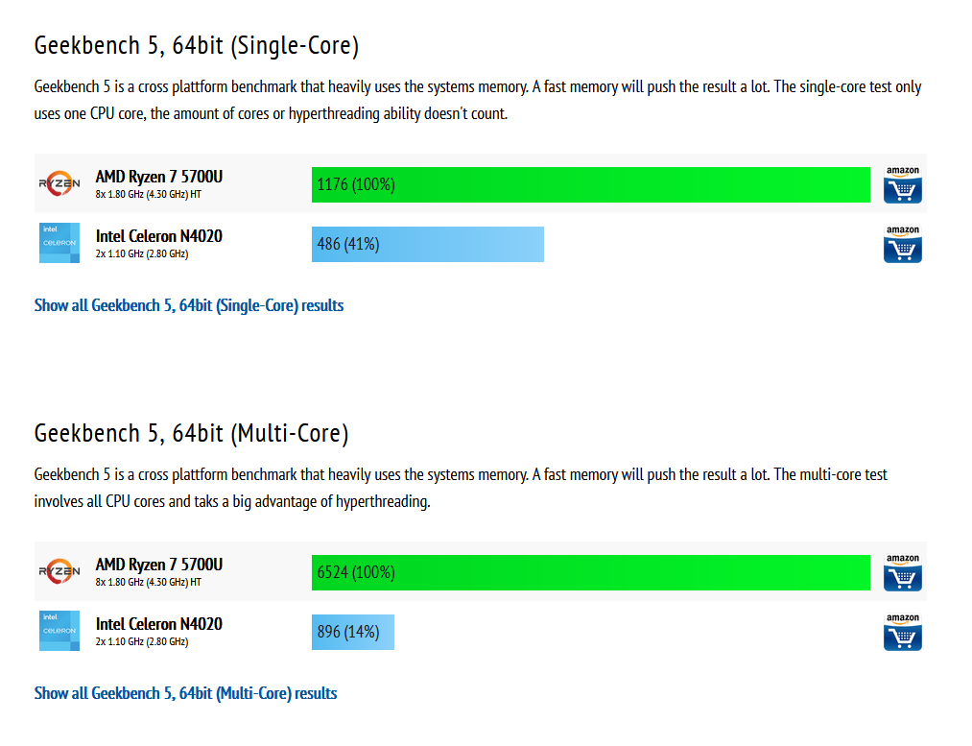Viewport: 972px width, 746px height.
Task: Click the Geekbench 5, 64bit (Multi-Core) heading
Action: [192, 433]
